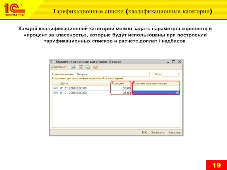The image size is (227, 170).
Task: Close the Квалификационные категории window with X
Action: [x=180, y=61]
